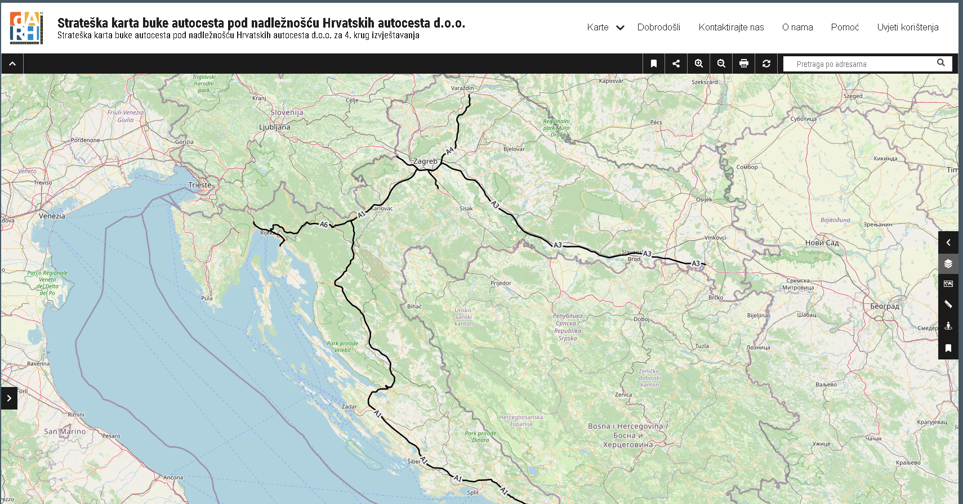Click the Bihać label on the map
Viewport: 963px width, 504px height.
point(414,307)
